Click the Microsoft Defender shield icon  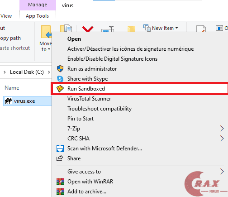tap(60, 149)
